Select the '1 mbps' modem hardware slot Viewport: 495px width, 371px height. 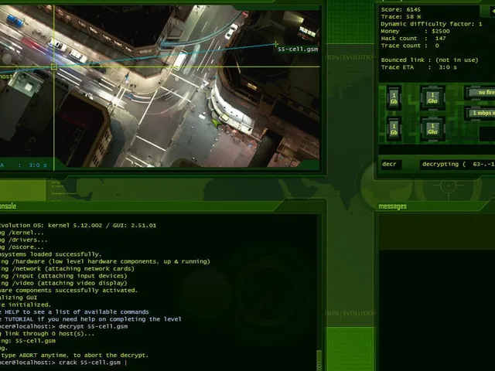[481, 113]
